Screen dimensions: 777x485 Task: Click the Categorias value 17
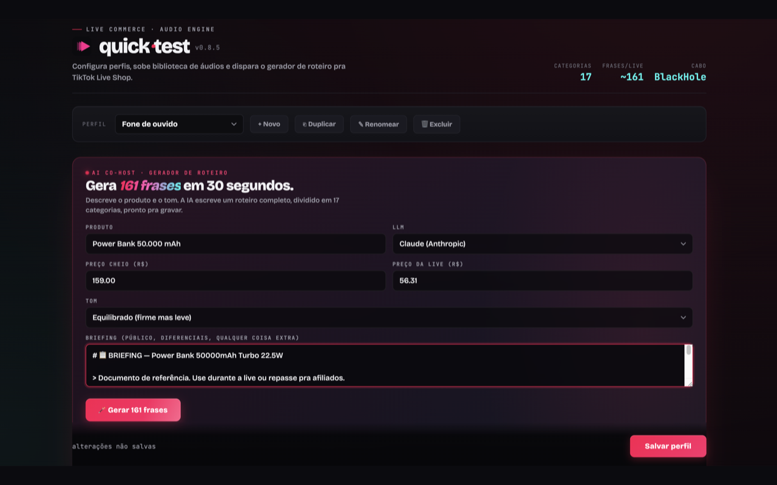(586, 77)
